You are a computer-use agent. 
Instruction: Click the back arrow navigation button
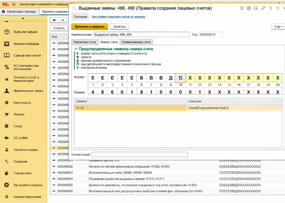pyautogui.click(x=55, y=20)
